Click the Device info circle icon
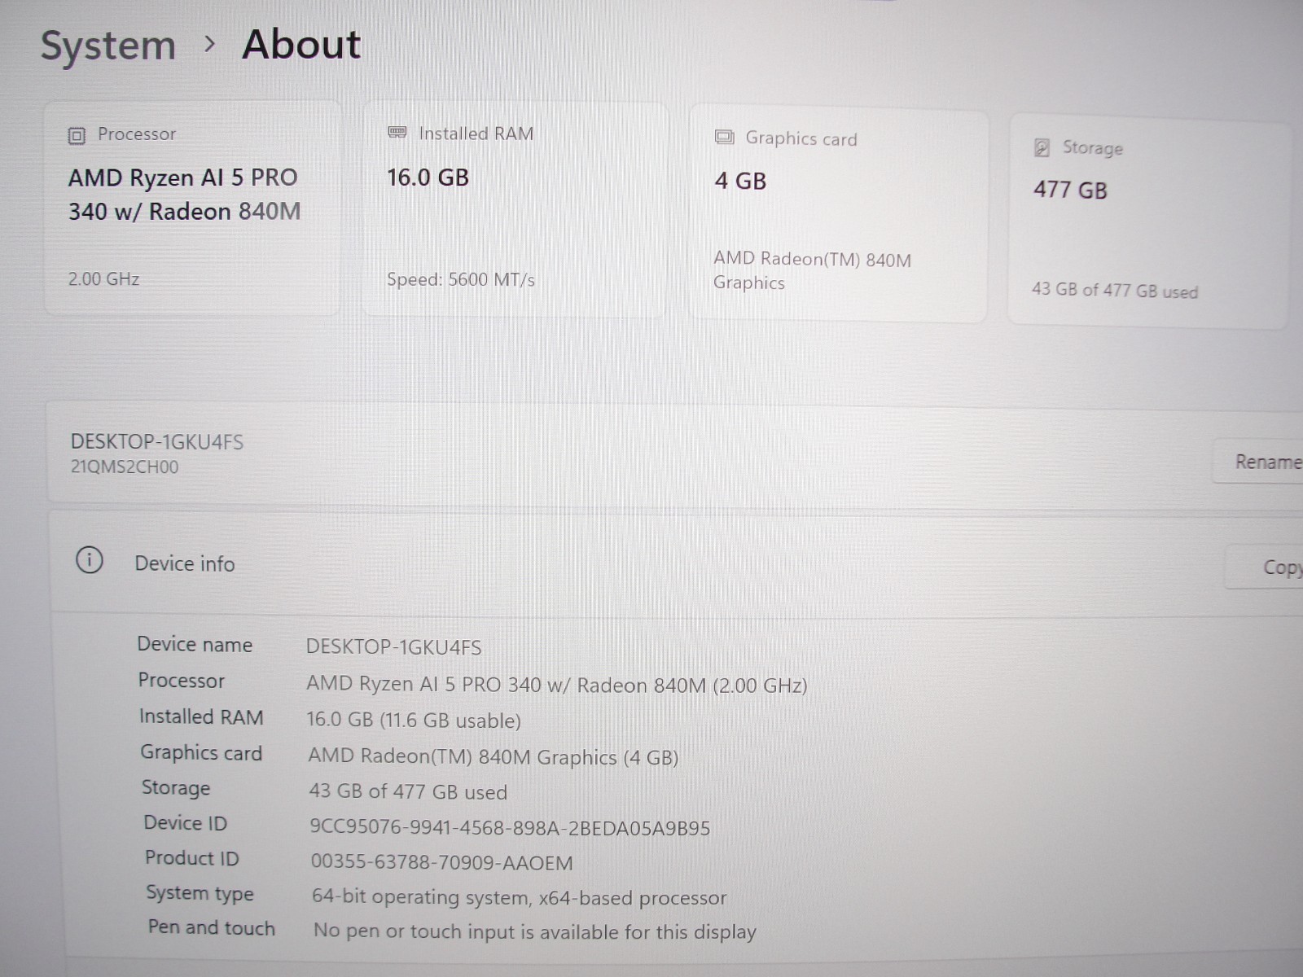This screenshot has height=977, width=1303. point(89,560)
